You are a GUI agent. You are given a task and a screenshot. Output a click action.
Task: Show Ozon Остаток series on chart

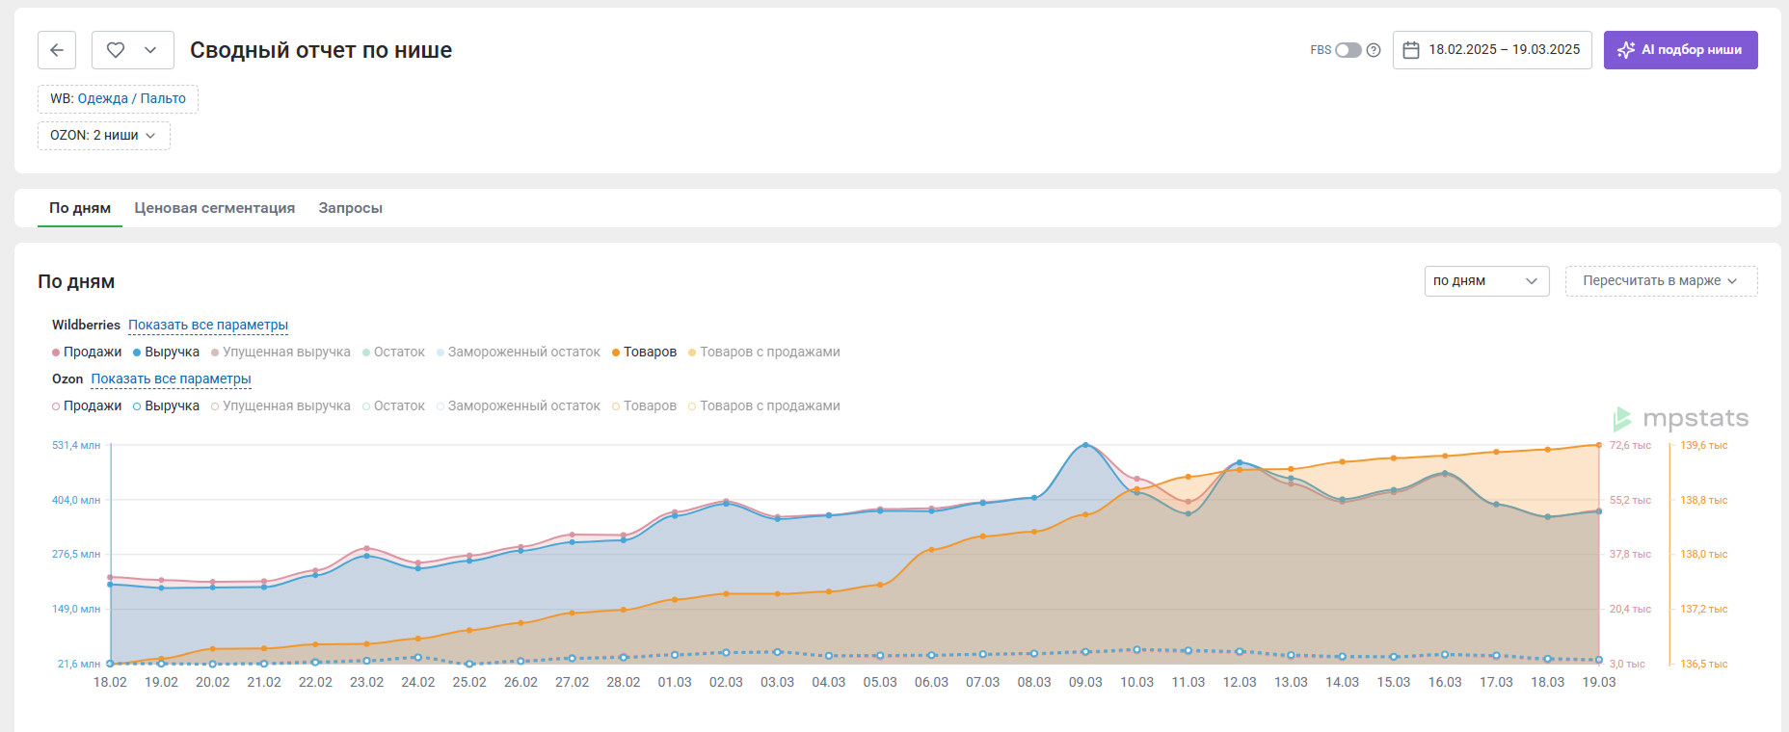(393, 406)
